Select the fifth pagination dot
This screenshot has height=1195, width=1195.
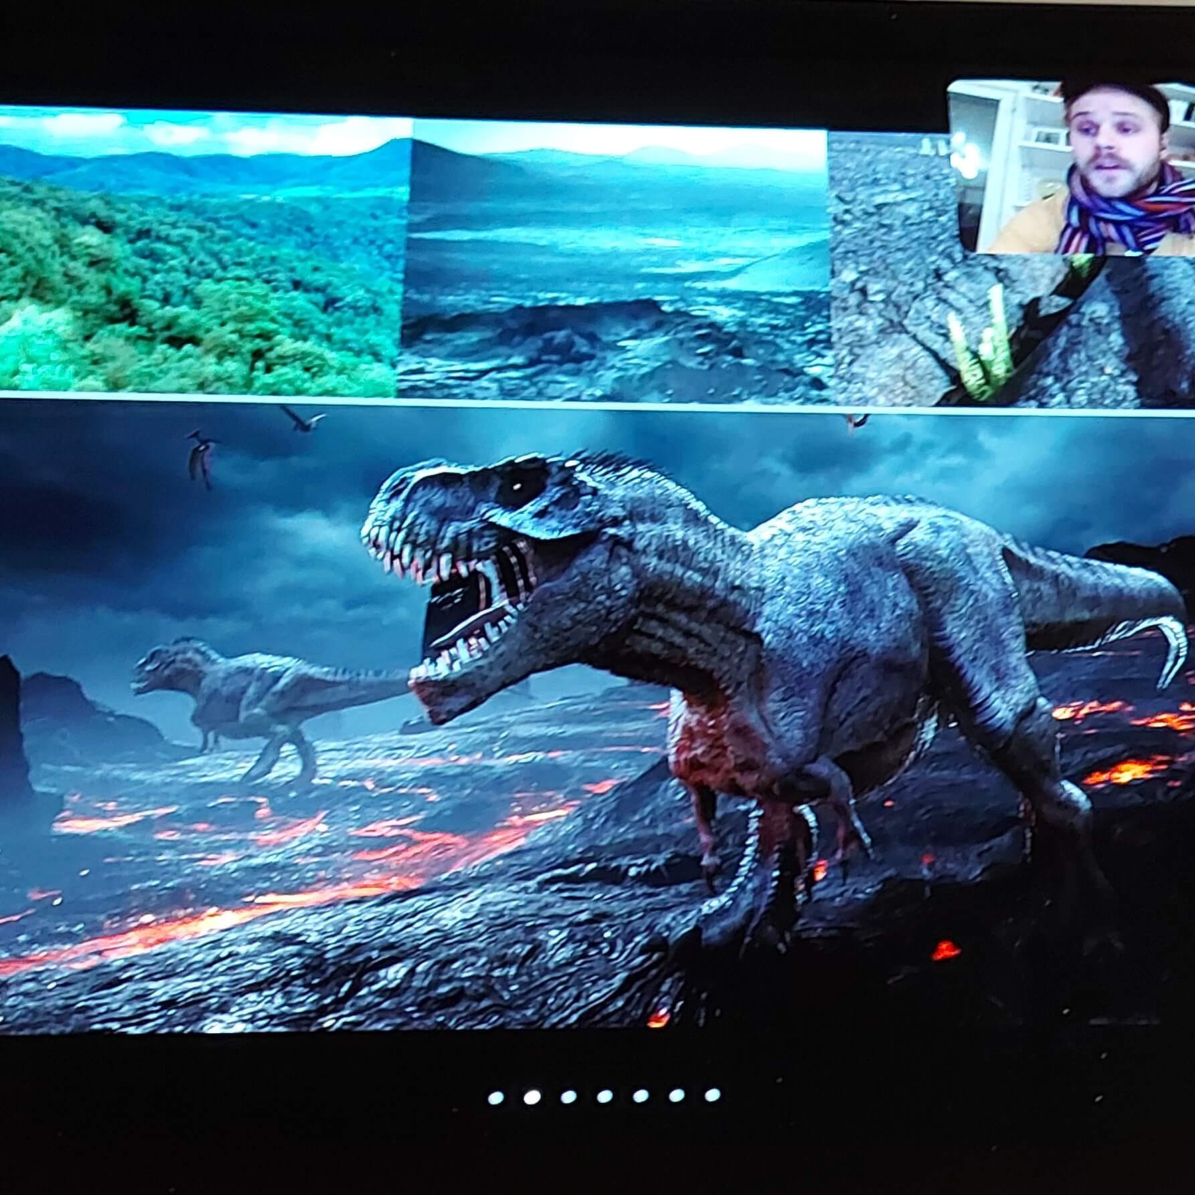tap(641, 1097)
